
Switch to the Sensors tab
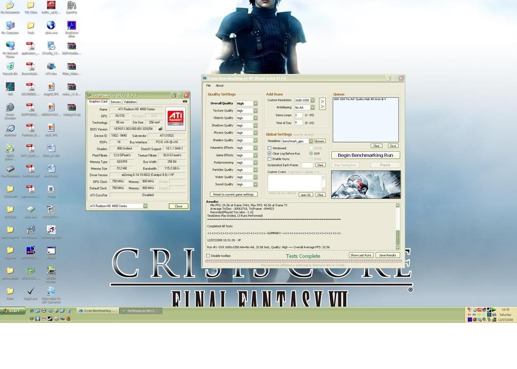[x=116, y=102]
